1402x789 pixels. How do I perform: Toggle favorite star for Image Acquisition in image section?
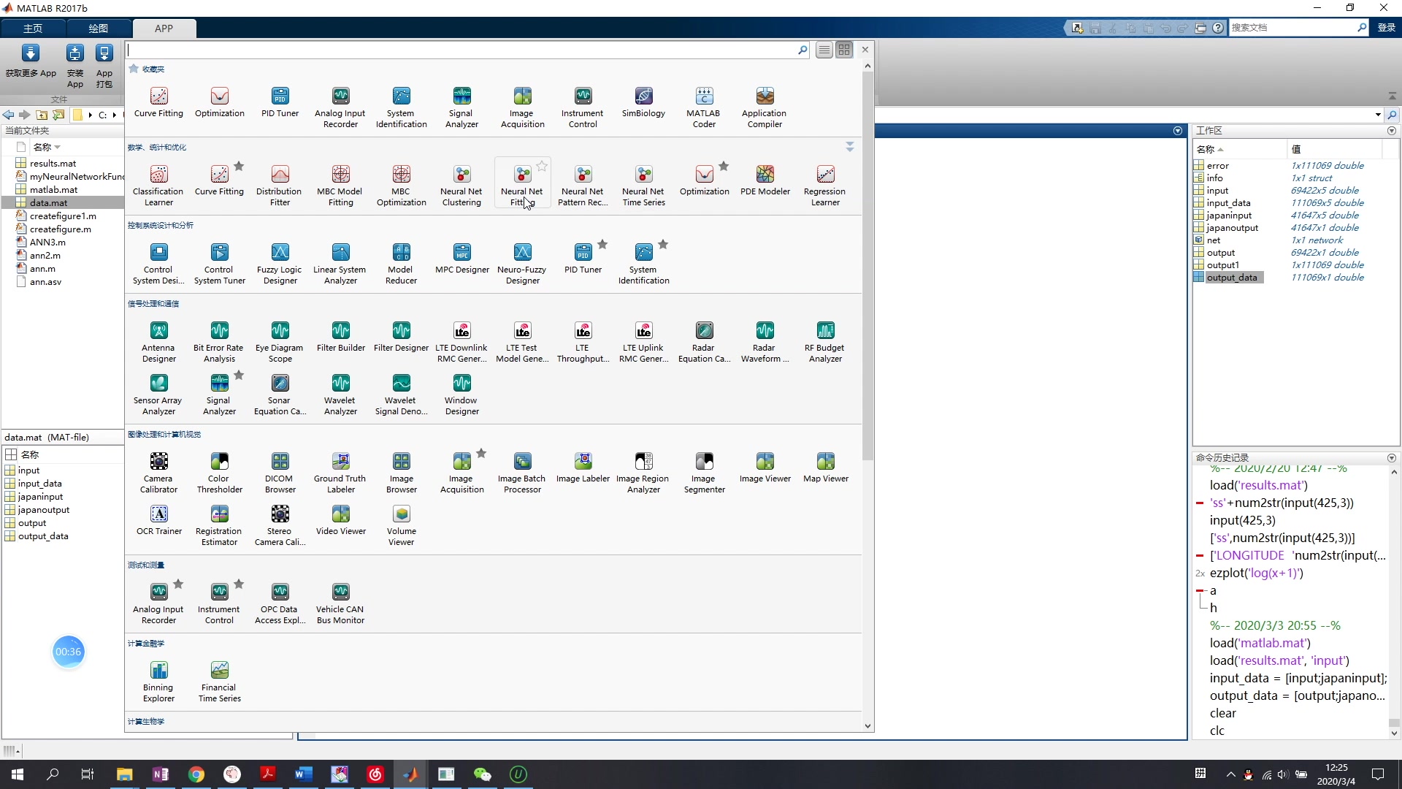tap(481, 453)
